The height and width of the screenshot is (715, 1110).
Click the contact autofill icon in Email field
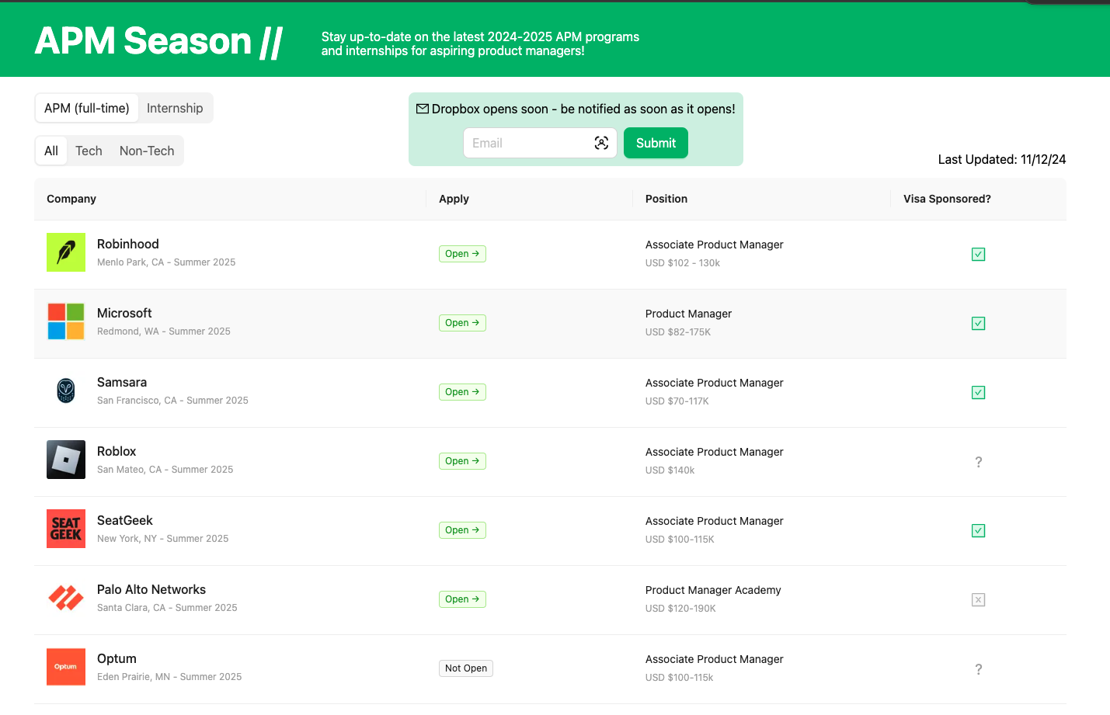601,143
